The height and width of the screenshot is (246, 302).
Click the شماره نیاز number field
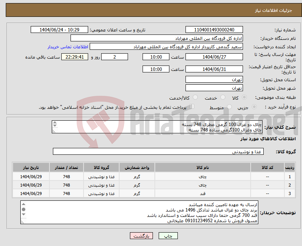click(214, 30)
